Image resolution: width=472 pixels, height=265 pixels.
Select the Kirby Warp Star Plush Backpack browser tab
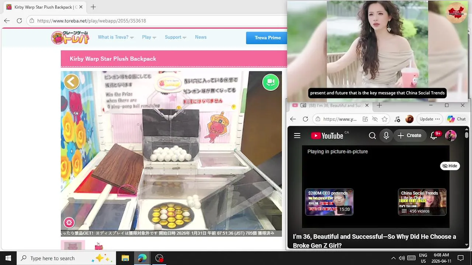[44, 7]
